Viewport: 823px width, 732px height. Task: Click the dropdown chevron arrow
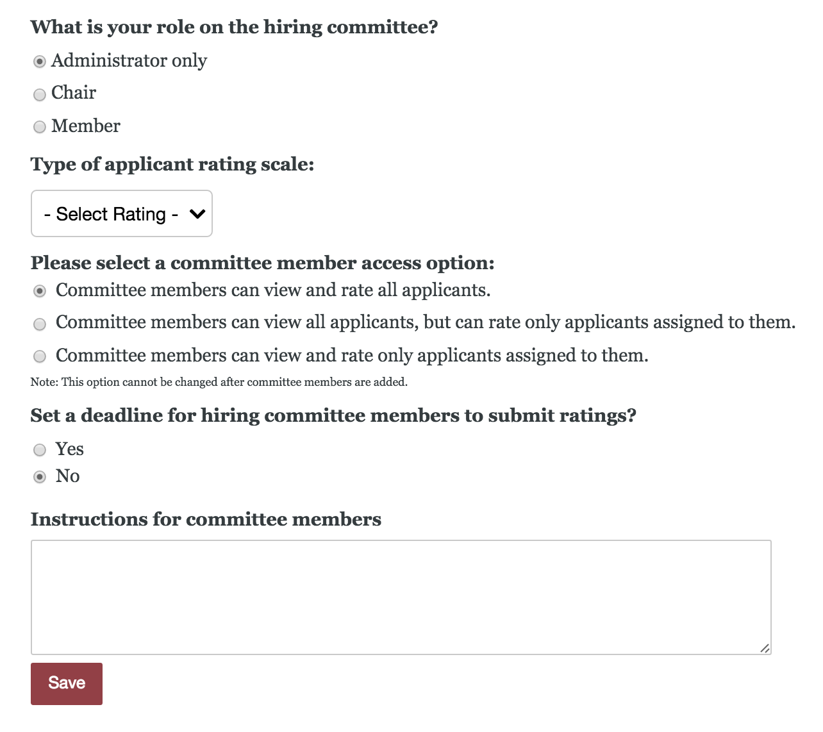coord(197,213)
